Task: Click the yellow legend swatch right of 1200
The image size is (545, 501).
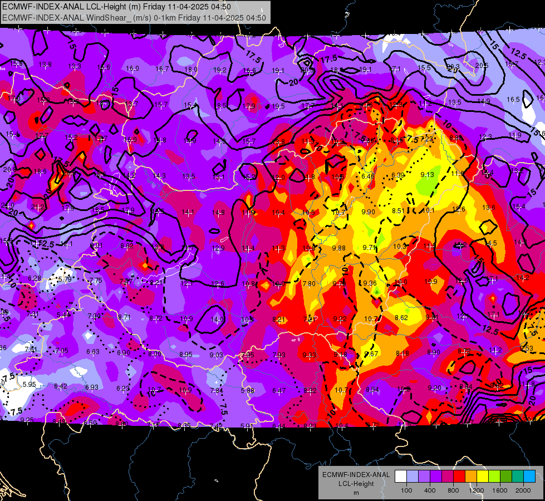Action: coord(483,476)
